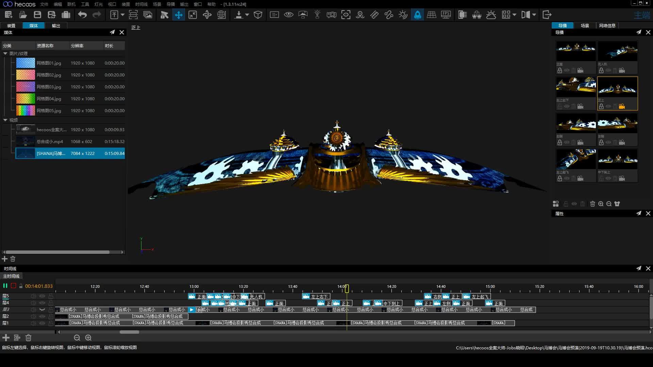Show hidden layer 层3 via closed-eye icon

(x=42, y=310)
